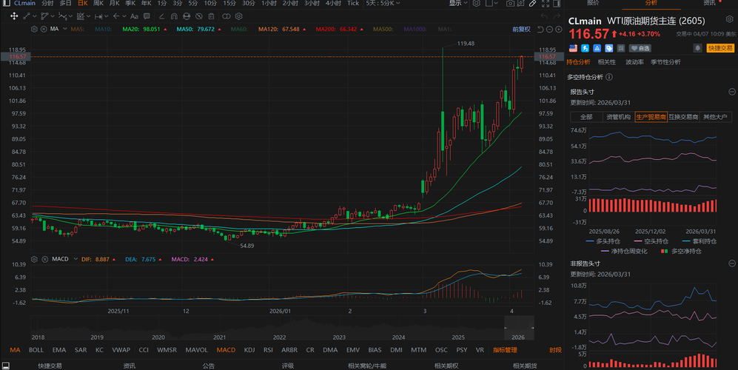Remove the MACD indicator with X icon
Viewport: 738px width, 370px height.
[x=44, y=259]
